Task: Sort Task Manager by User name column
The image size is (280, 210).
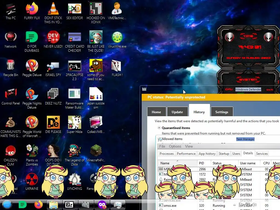Action: (x=250, y=163)
